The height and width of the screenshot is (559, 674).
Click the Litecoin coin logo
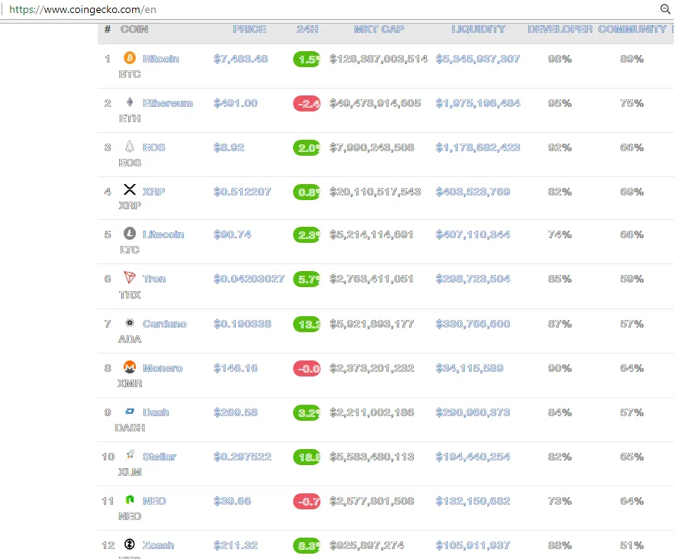tap(130, 234)
